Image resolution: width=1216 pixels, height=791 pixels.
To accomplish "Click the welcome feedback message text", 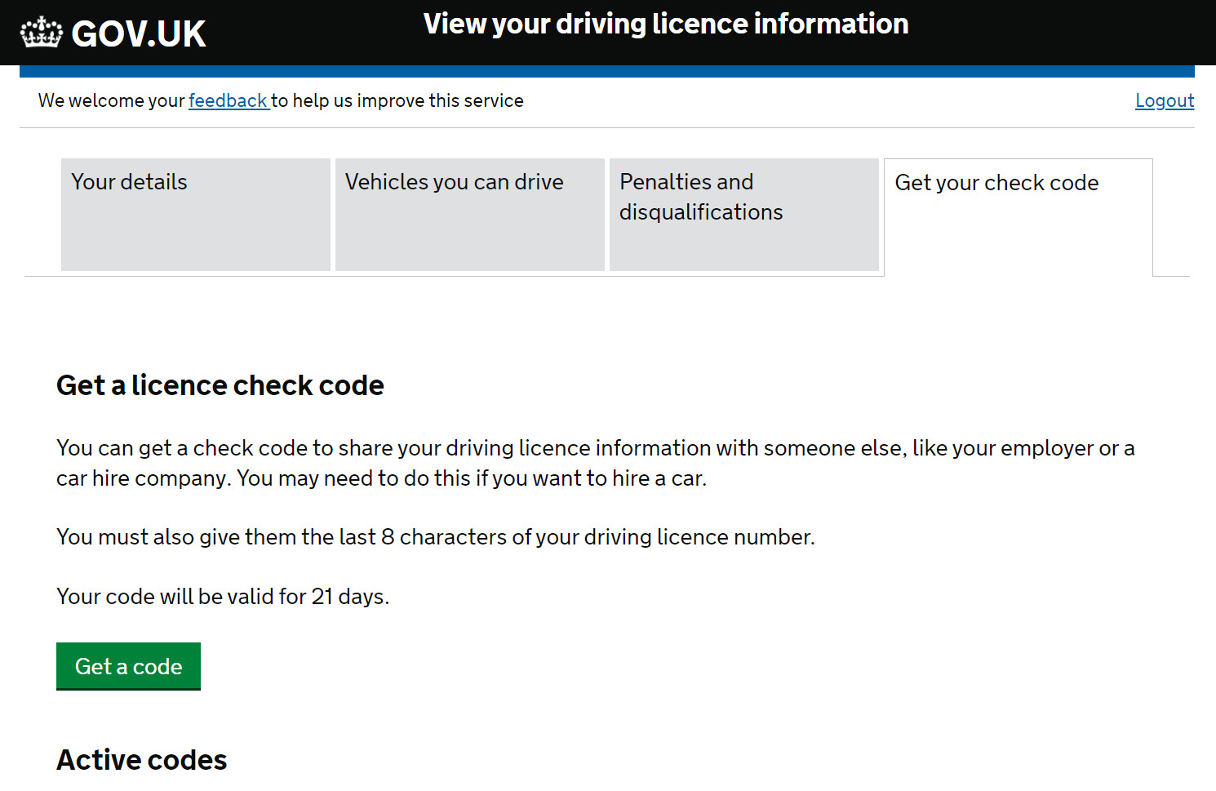I will [280, 100].
